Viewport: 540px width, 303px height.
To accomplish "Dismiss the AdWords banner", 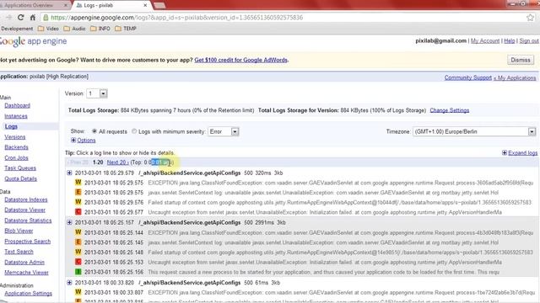I will coord(521,60).
